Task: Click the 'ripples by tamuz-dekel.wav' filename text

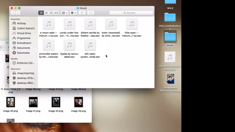Action: [69, 55]
